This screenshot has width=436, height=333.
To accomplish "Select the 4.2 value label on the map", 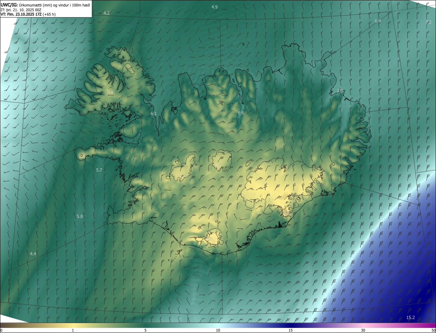I will click(x=107, y=13).
